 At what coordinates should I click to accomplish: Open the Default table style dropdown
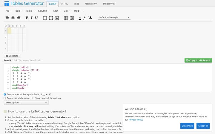[x=114, y=17]
